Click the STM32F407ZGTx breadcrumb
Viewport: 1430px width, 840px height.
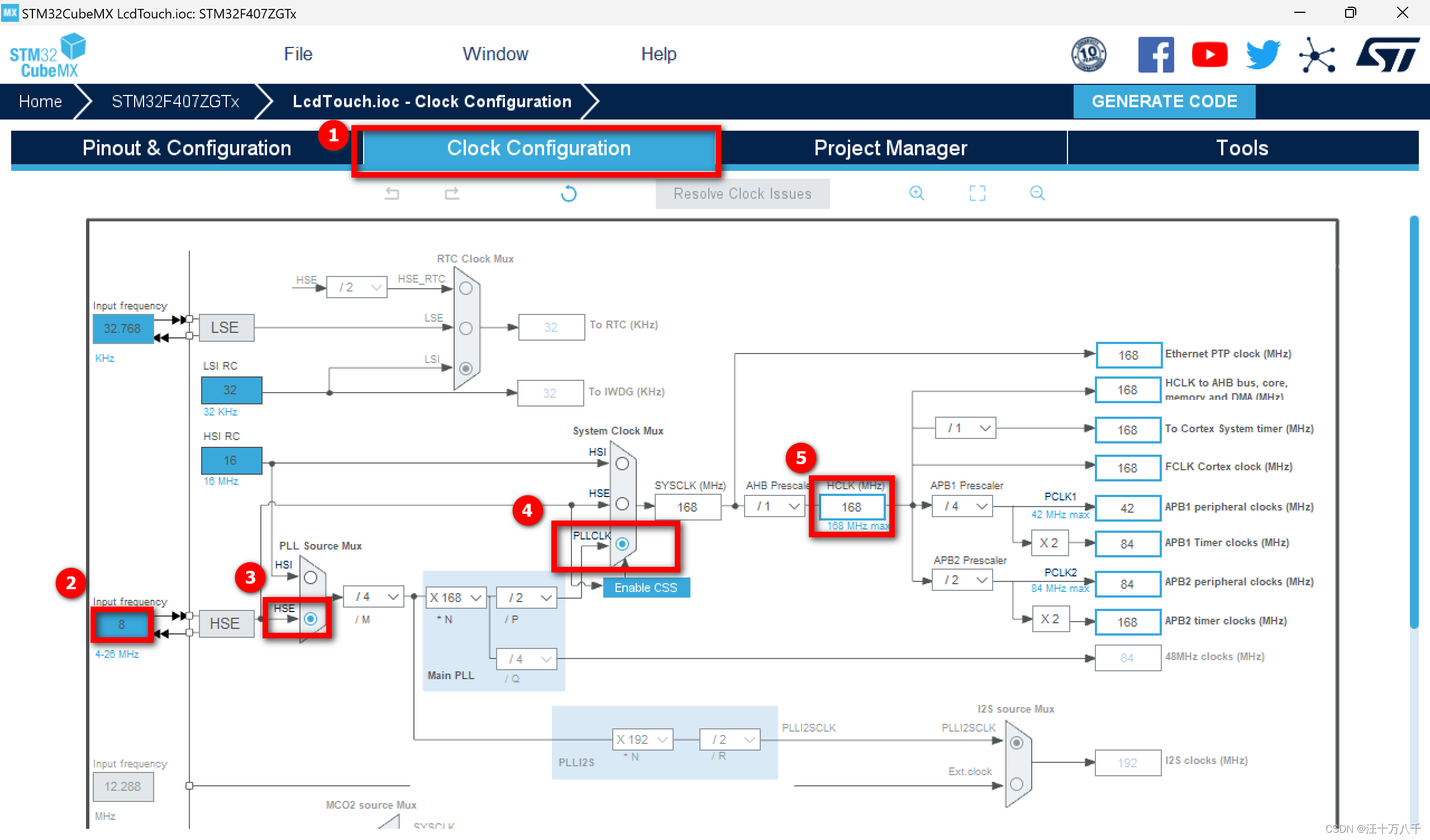coord(175,101)
